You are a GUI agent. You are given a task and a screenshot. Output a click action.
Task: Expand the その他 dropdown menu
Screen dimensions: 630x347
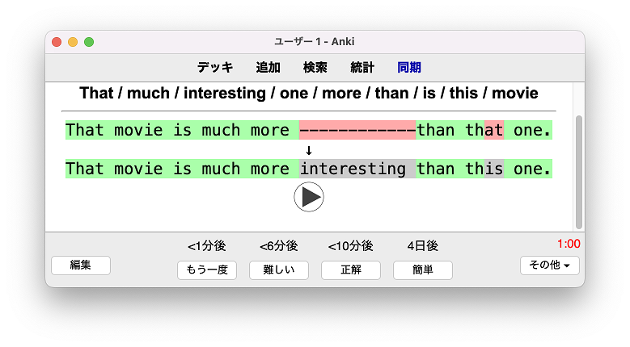pyautogui.click(x=550, y=265)
